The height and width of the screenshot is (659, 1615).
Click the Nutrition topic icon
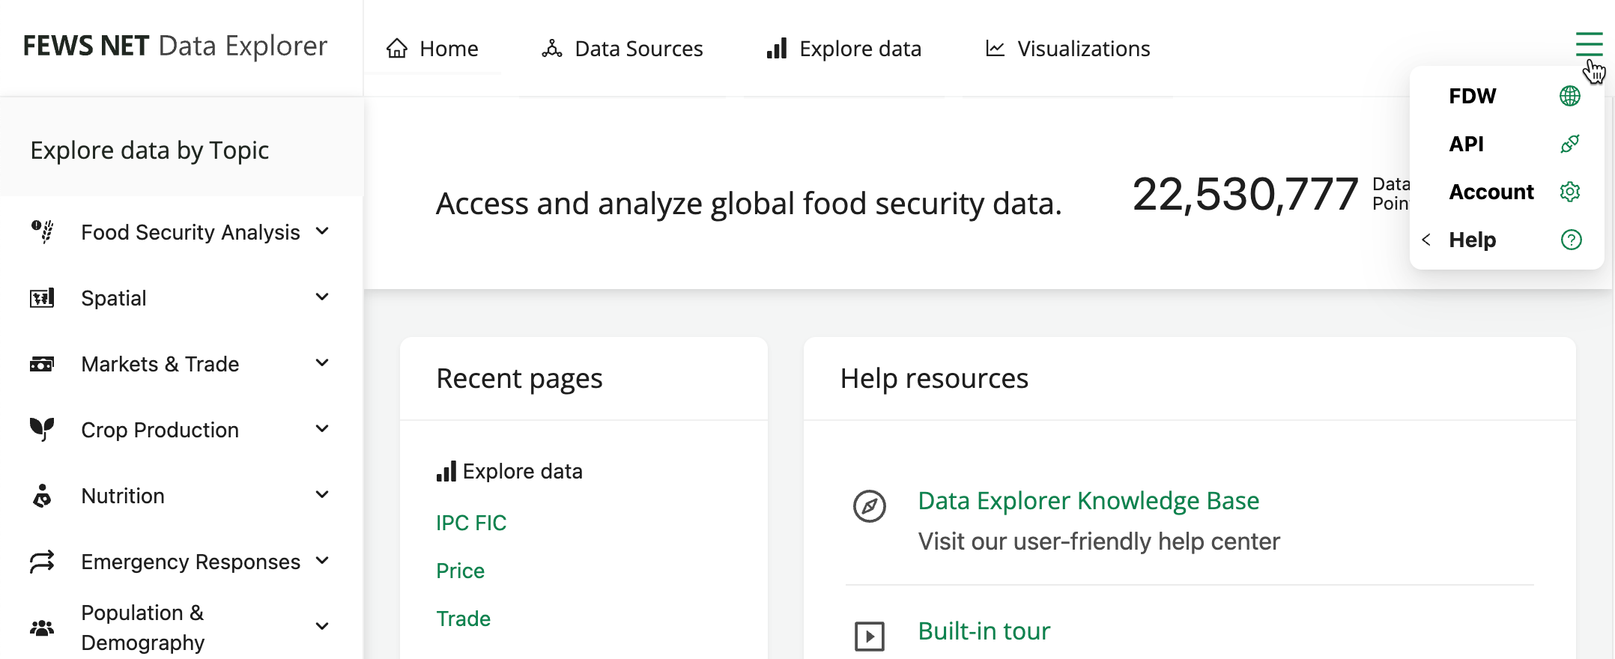[42, 496]
